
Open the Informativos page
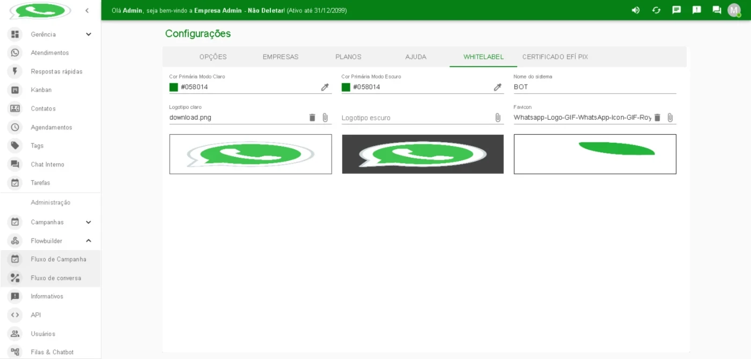click(x=50, y=296)
